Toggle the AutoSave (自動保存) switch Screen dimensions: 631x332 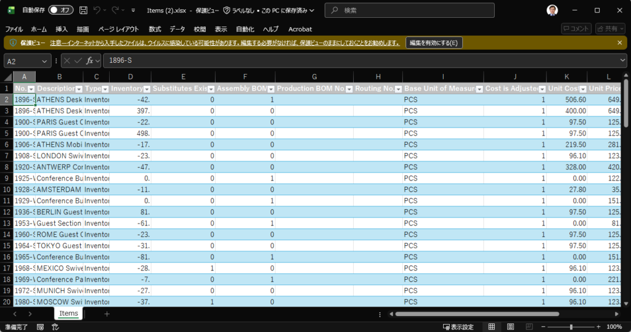pyautogui.click(x=60, y=10)
